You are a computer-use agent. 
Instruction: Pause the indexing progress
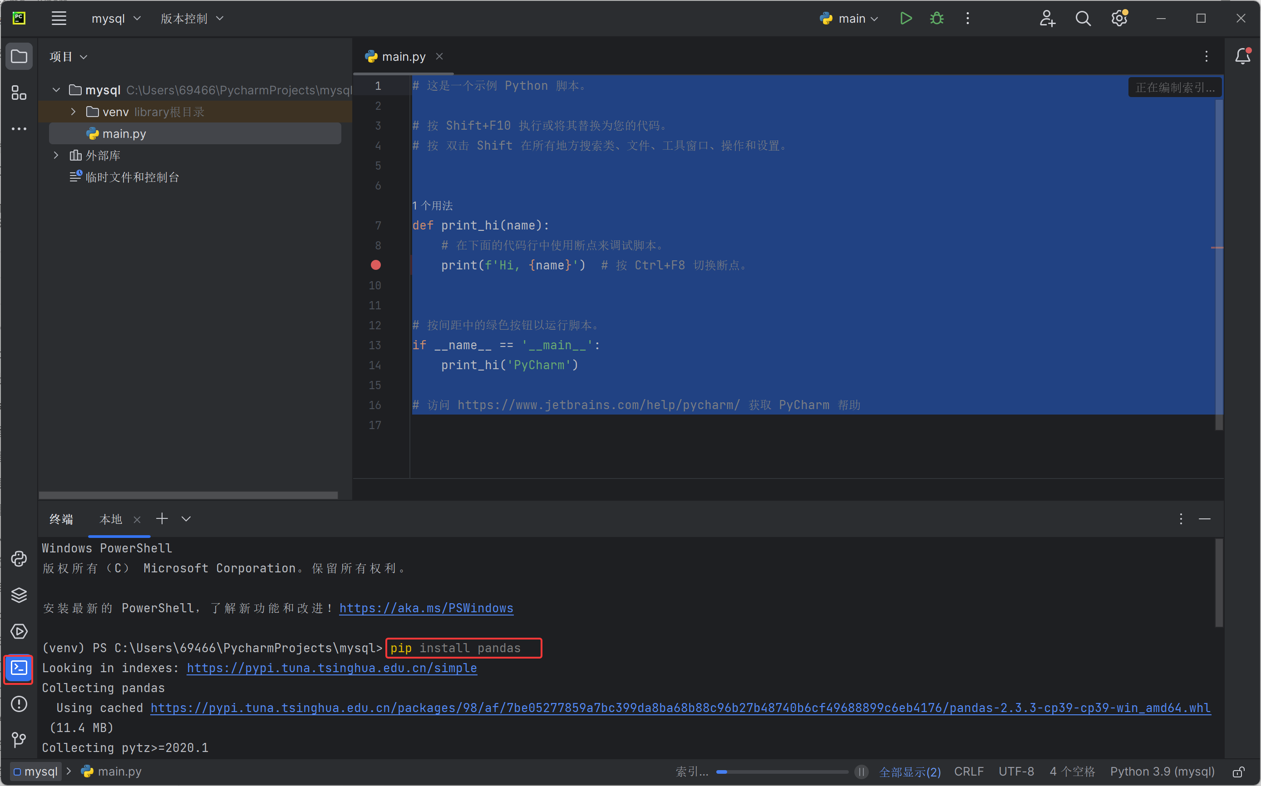click(862, 772)
